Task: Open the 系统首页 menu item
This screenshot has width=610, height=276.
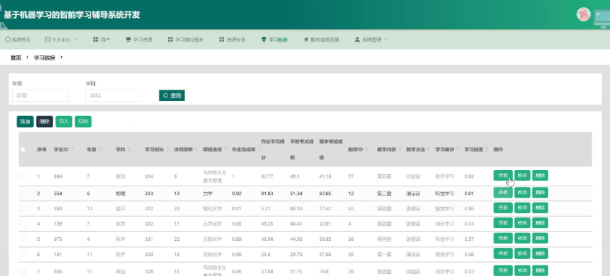Action: [18, 39]
